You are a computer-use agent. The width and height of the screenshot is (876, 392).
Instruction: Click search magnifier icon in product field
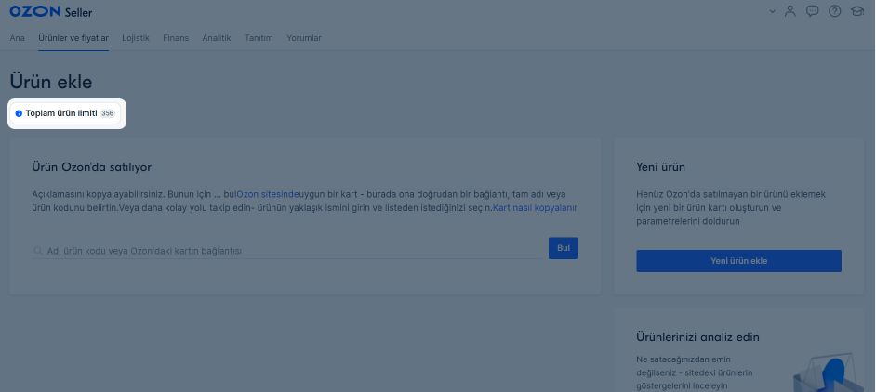[38, 251]
